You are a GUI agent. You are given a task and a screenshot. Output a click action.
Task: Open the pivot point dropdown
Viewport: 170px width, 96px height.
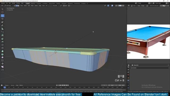pyautogui.click(x=61, y=6)
